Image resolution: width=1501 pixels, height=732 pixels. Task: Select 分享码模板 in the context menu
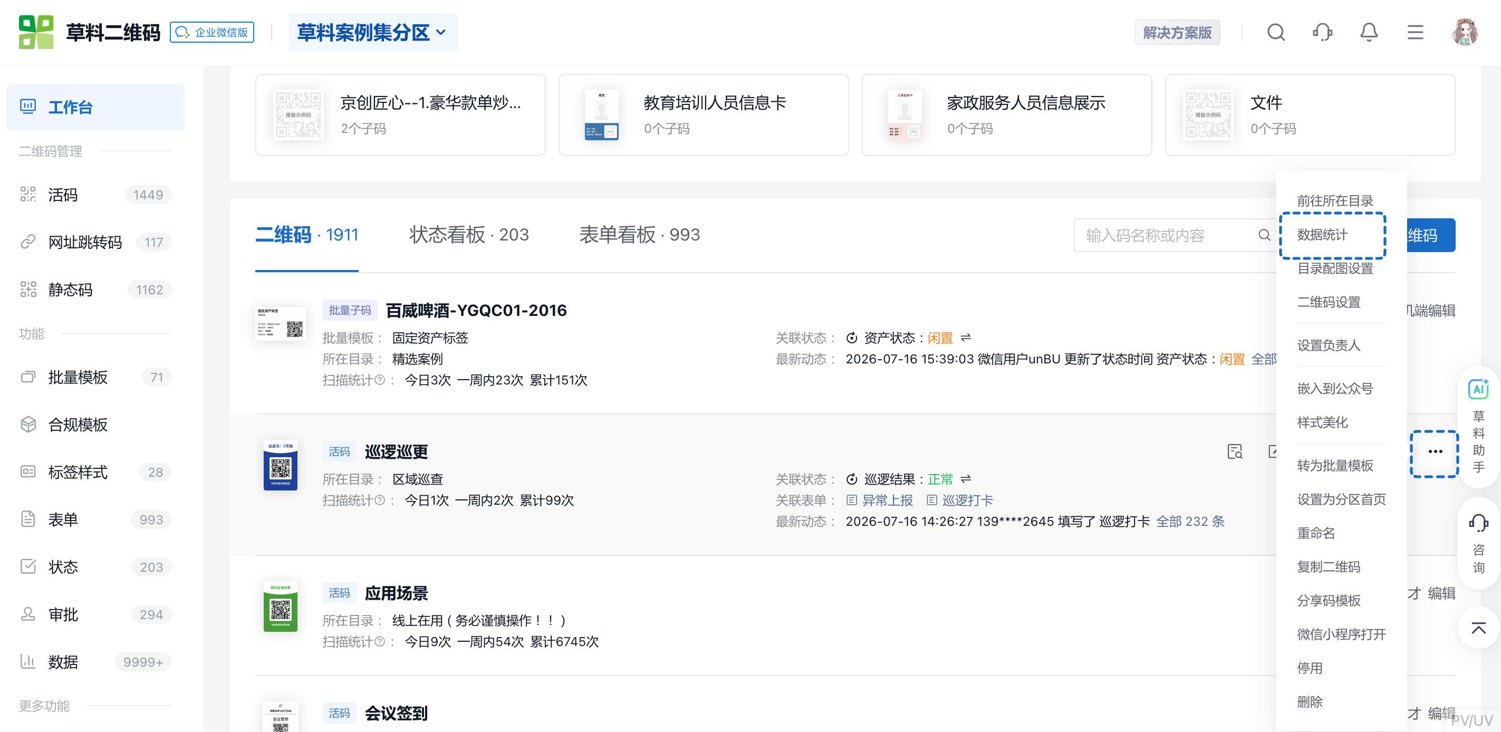[1329, 601]
